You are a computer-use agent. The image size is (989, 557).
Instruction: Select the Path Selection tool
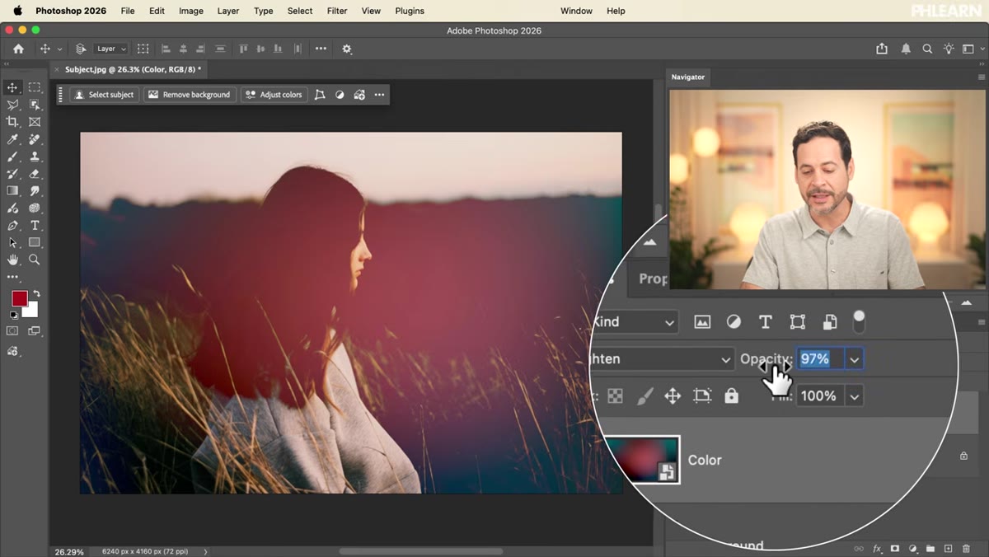pos(12,243)
